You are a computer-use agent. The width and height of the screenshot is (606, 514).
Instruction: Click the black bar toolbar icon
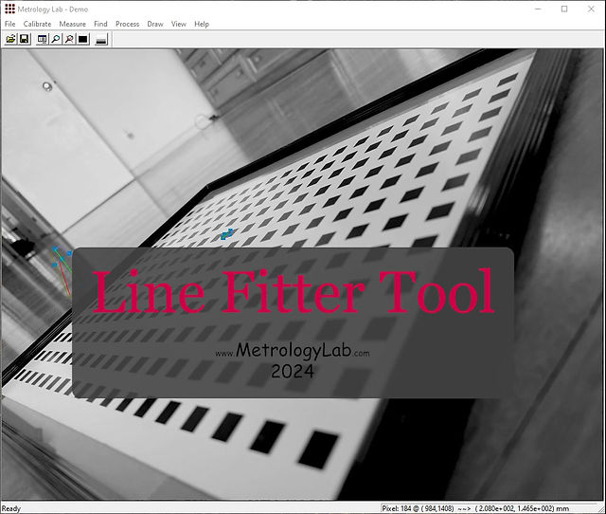pyautogui.click(x=101, y=39)
